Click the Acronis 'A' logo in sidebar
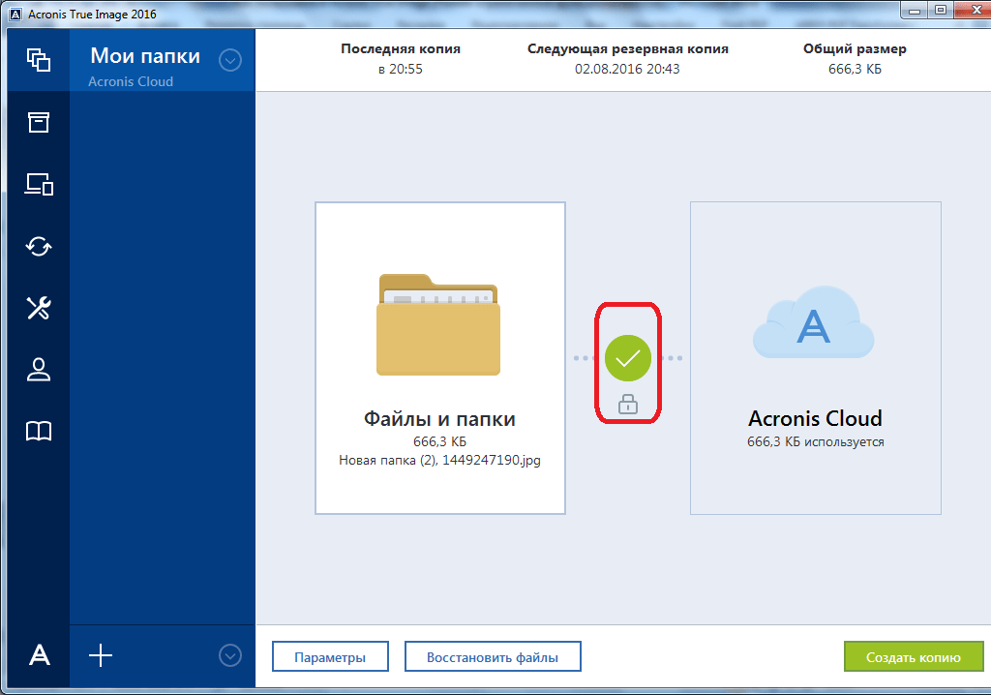Viewport: 991px width, 695px height. pyautogui.click(x=39, y=655)
